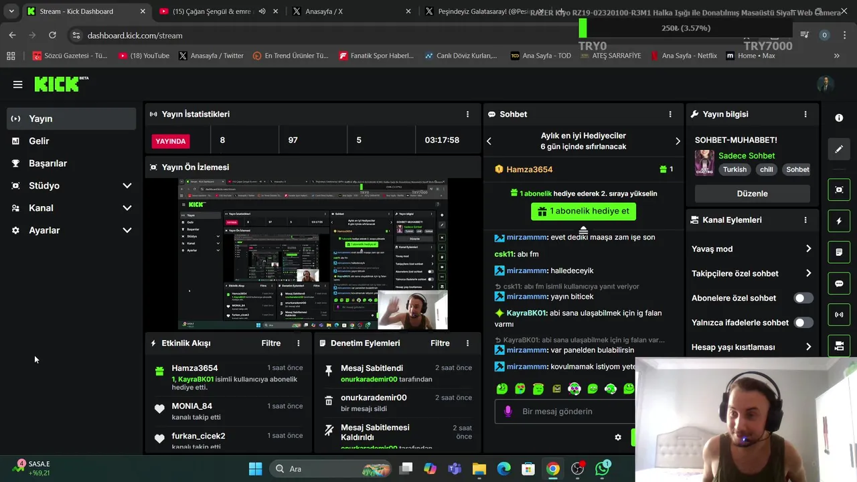Select Yayın in sidebar
Viewport: 857px width, 482px height.
click(72, 118)
